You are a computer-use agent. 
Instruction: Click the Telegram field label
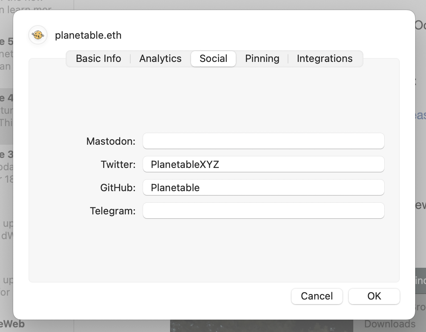113,211
